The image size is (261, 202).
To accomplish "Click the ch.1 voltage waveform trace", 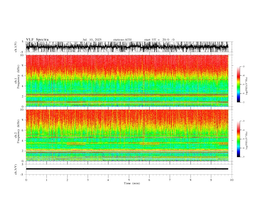I will 127,47.
